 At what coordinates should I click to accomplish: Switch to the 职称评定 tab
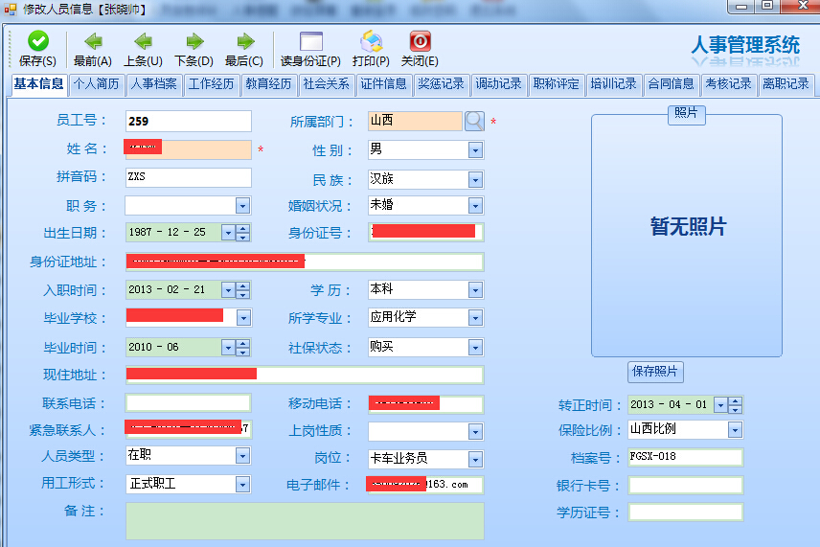(x=556, y=84)
